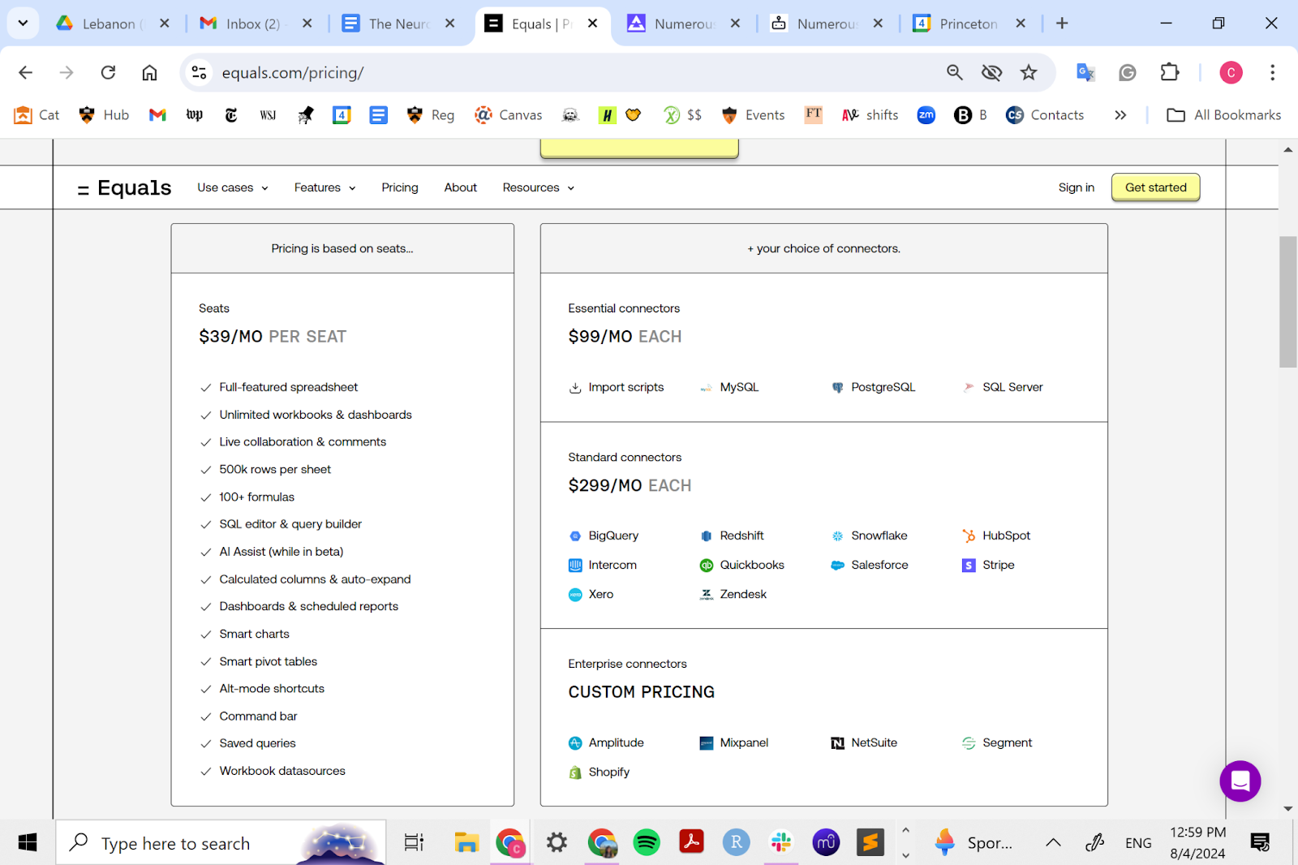Image resolution: width=1298 pixels, height=865 pixels.
Task: Click the BigQuery connector icon
Action: point(575,536)
